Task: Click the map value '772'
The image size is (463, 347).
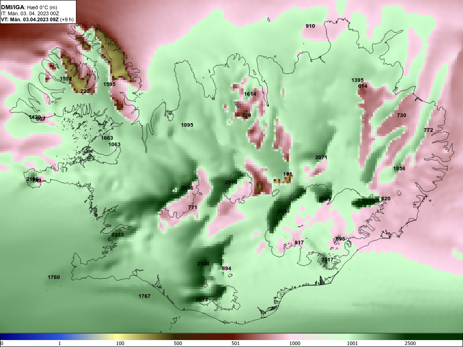Action: (428, 130)
